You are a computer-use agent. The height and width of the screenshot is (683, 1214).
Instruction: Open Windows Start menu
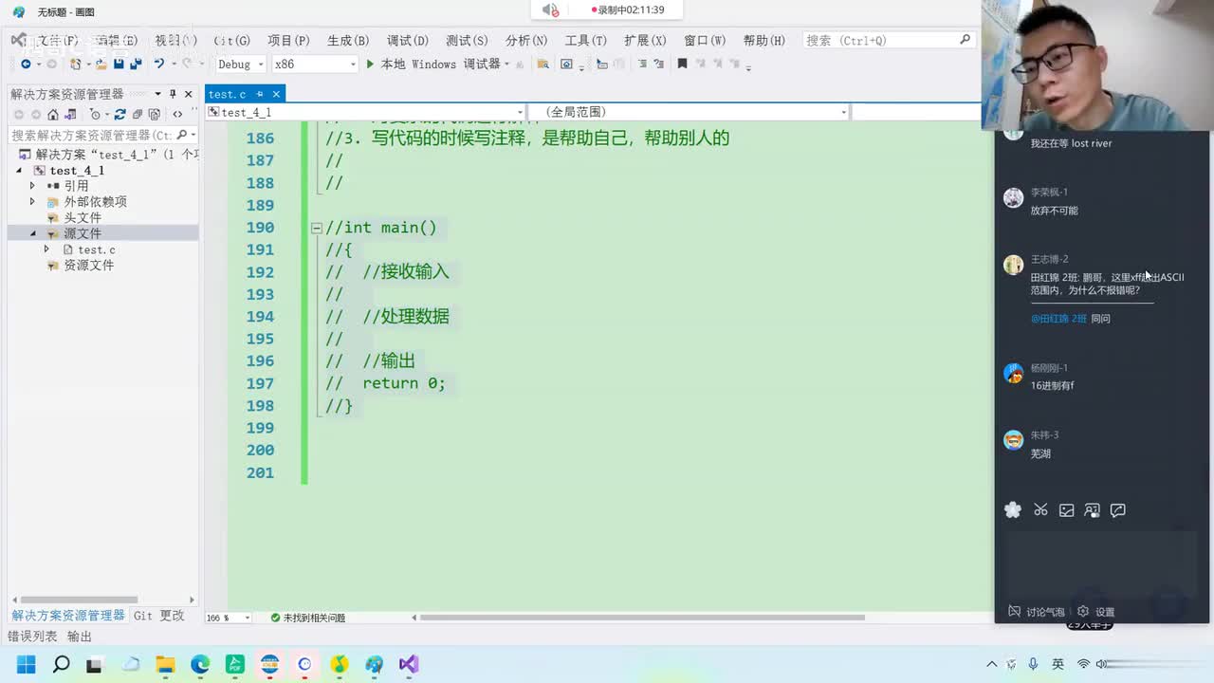coord(26,664)
